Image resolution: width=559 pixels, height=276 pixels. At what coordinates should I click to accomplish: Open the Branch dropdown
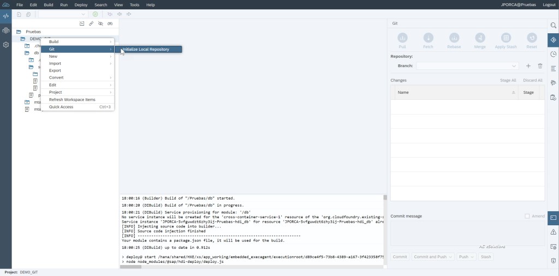coord(467,66)
